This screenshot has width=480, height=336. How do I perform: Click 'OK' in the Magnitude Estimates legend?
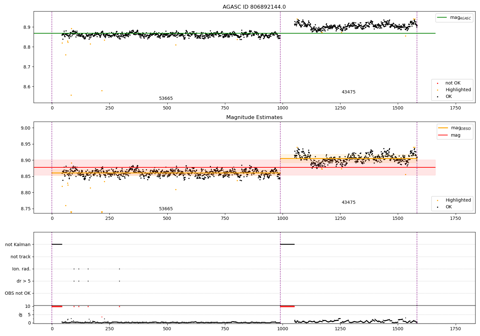point(449,207)
